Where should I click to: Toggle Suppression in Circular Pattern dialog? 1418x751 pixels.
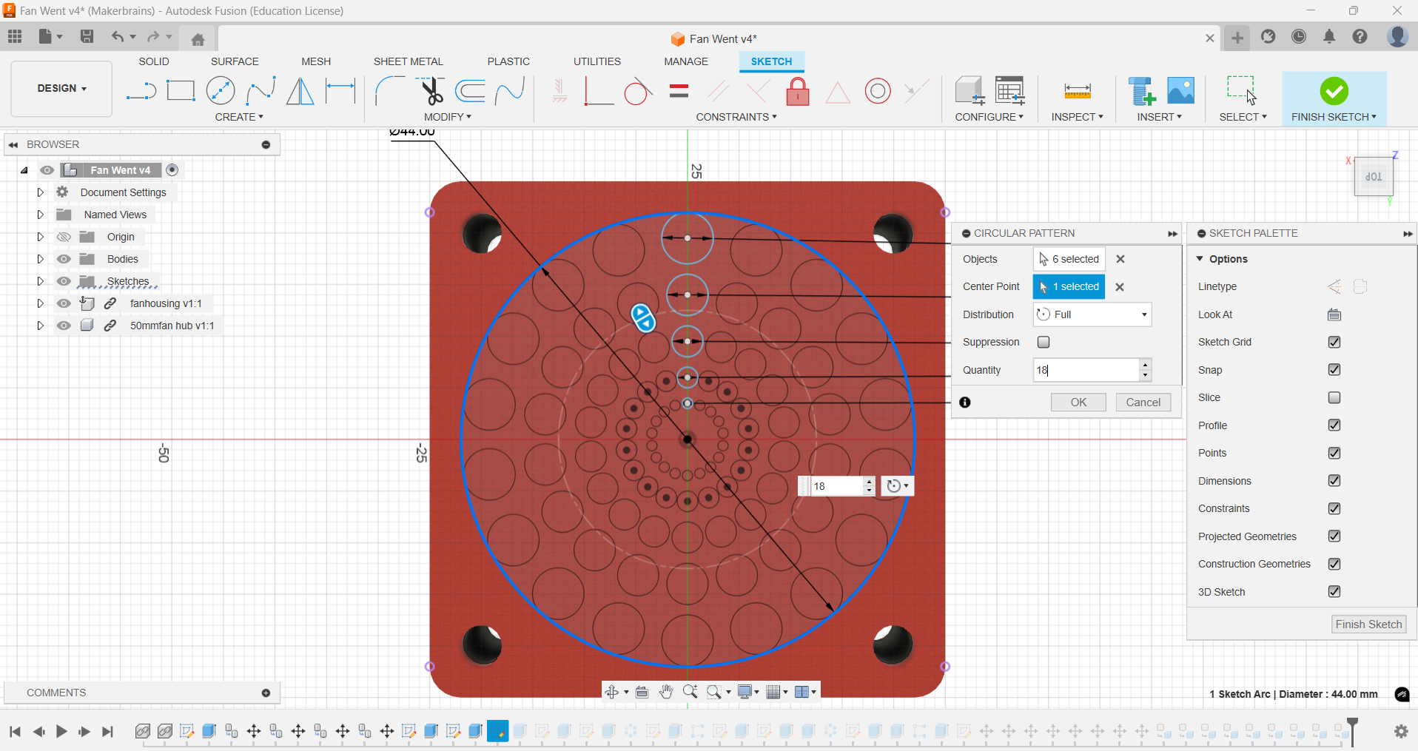tap(1044, 342)
